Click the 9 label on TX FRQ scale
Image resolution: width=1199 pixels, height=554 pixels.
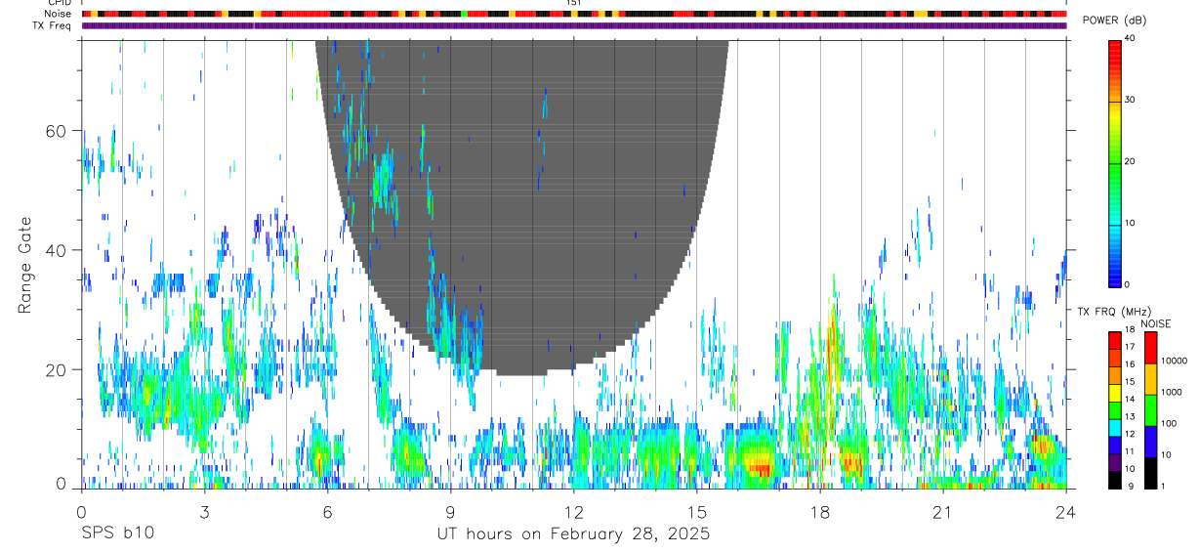tap(1129, 487)
